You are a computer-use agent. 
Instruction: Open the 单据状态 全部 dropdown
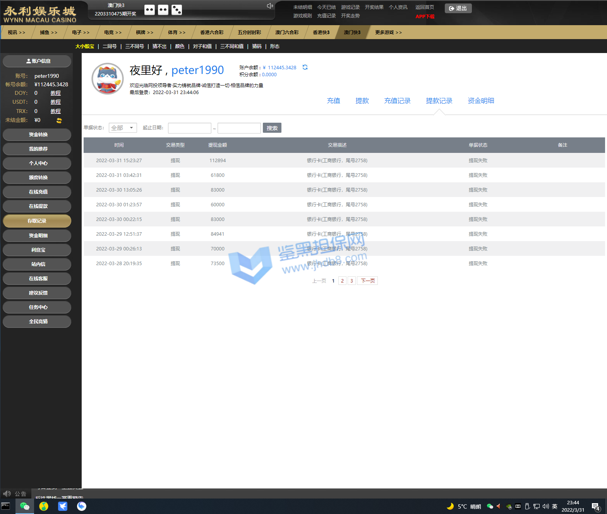click(x=123, y=128)
